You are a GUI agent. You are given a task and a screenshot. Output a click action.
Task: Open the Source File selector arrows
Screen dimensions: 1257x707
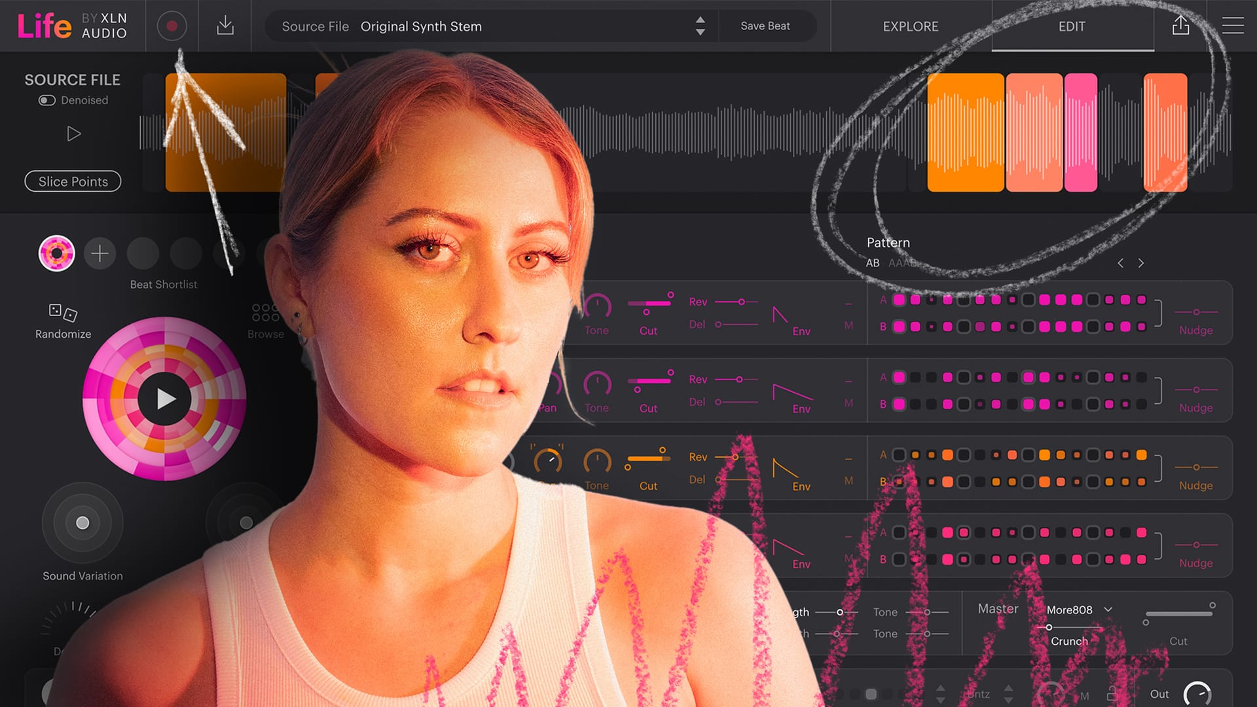click(x=700, y=26)
